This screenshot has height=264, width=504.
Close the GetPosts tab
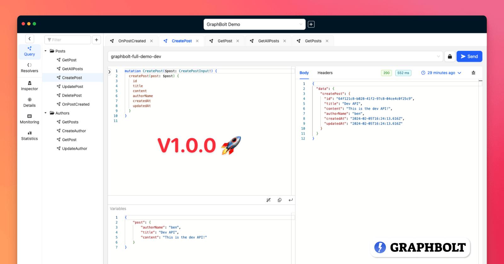tap(327, 41)
